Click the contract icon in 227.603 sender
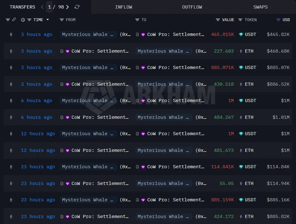 point(62,51)
